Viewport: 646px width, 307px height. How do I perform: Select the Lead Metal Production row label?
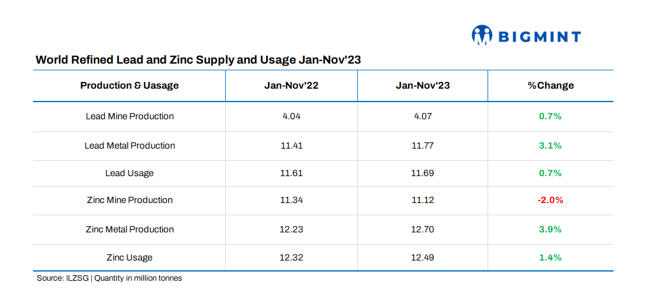pyautogui.click(x=129, y=146)
